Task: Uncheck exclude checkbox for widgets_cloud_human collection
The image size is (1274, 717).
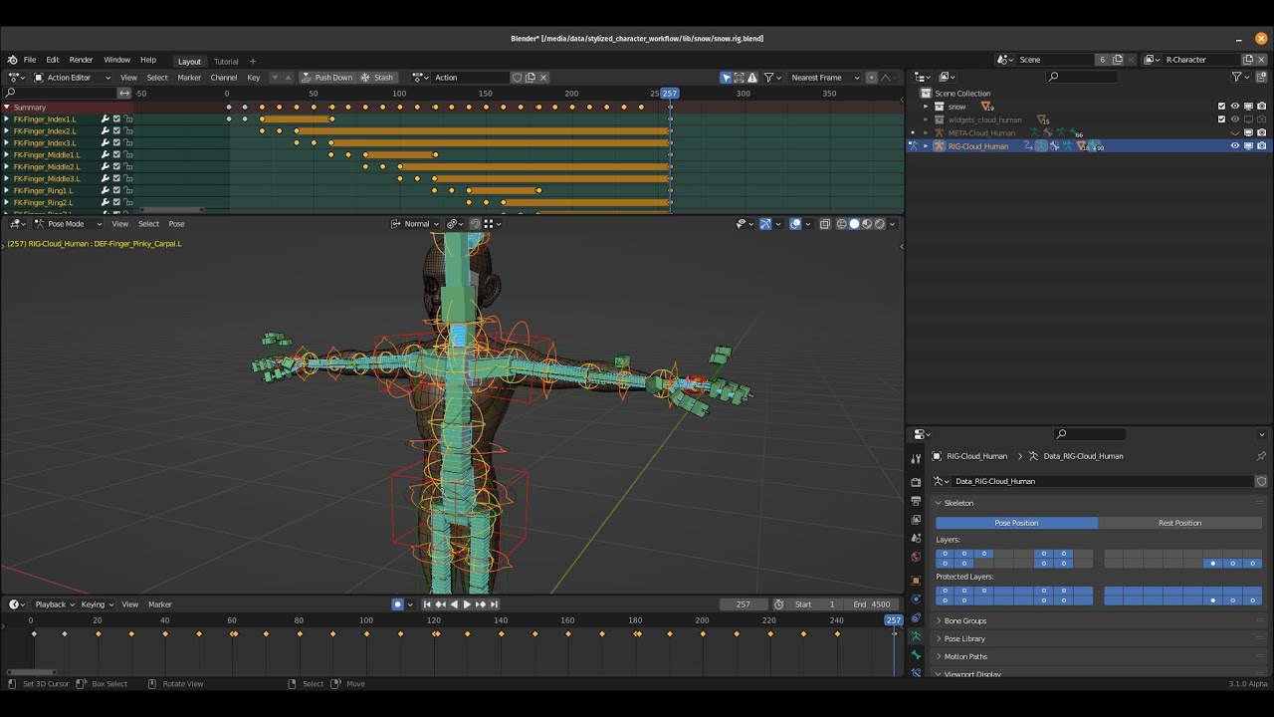Action: [1221, 119]
